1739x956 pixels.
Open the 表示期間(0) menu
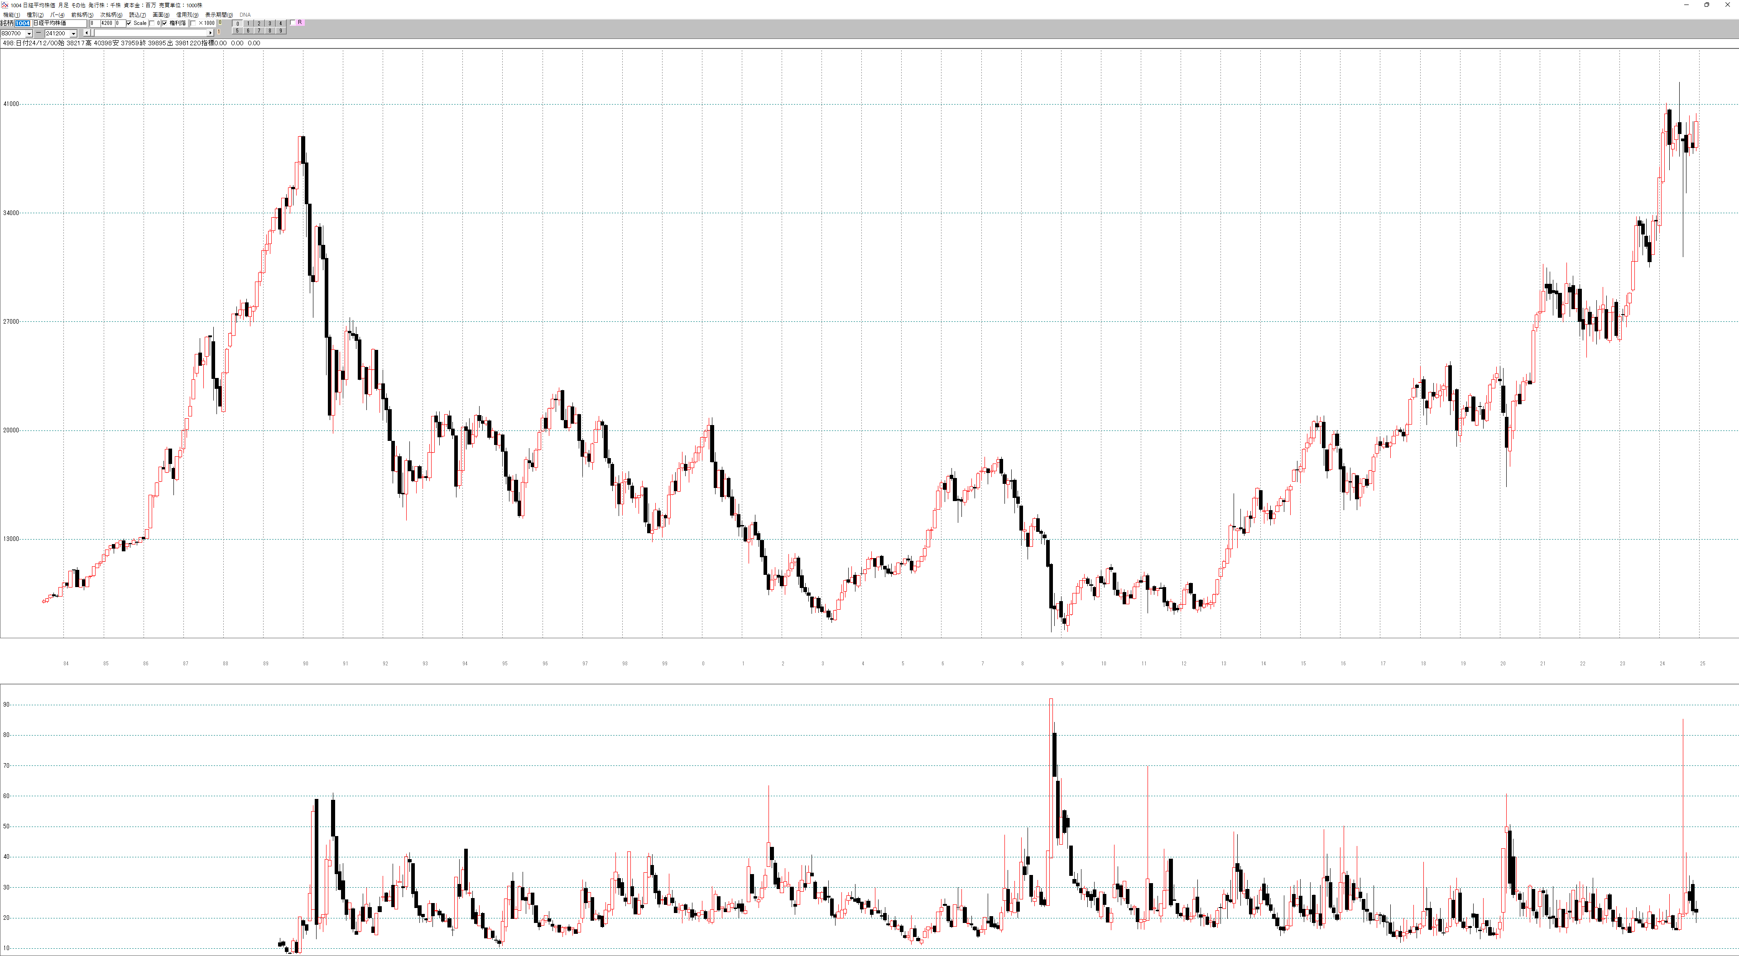click(x=219, y=15)
